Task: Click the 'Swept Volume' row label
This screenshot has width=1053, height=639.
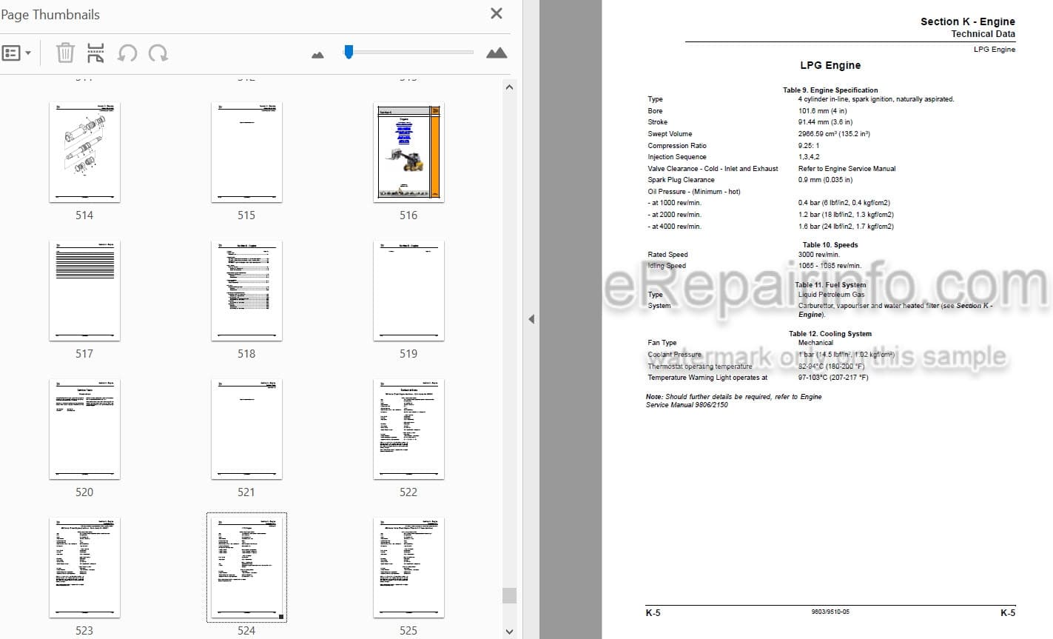Action: click(x=670, y=134)
